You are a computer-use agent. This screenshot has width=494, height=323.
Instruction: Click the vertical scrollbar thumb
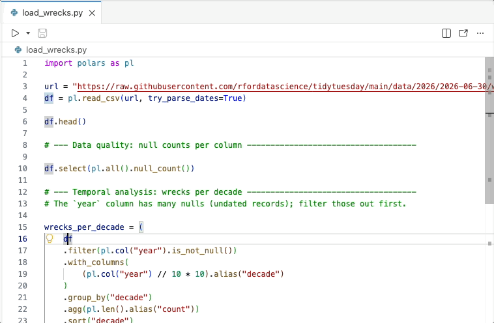[x=489, y=131]
